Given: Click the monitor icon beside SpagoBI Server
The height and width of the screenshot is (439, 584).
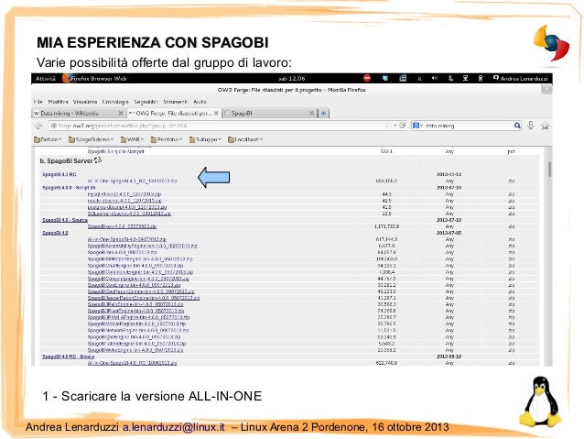Looking at the screenshot, I should click(x=98, y=160).
